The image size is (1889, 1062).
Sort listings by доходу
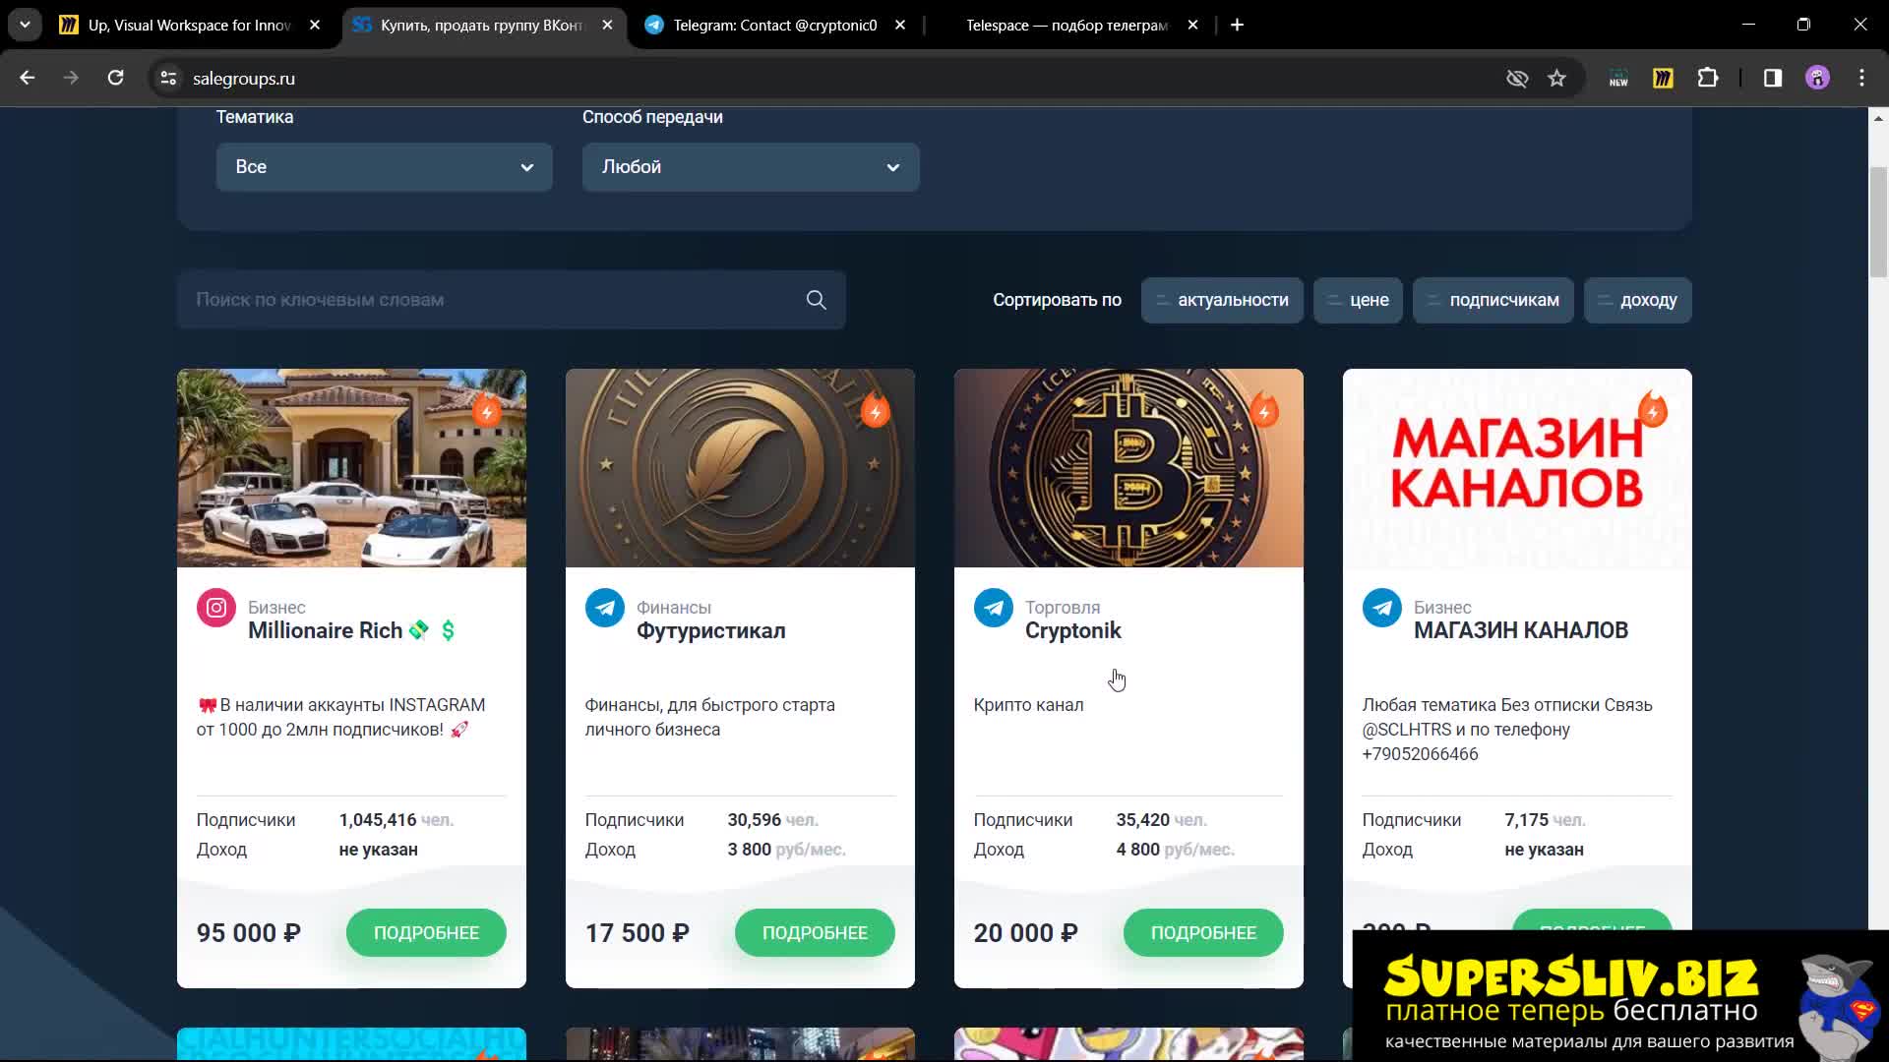pos(1638,300)
